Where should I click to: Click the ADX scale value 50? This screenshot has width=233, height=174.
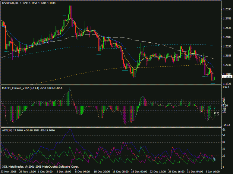pyautogui.click(x=224, y=135)
